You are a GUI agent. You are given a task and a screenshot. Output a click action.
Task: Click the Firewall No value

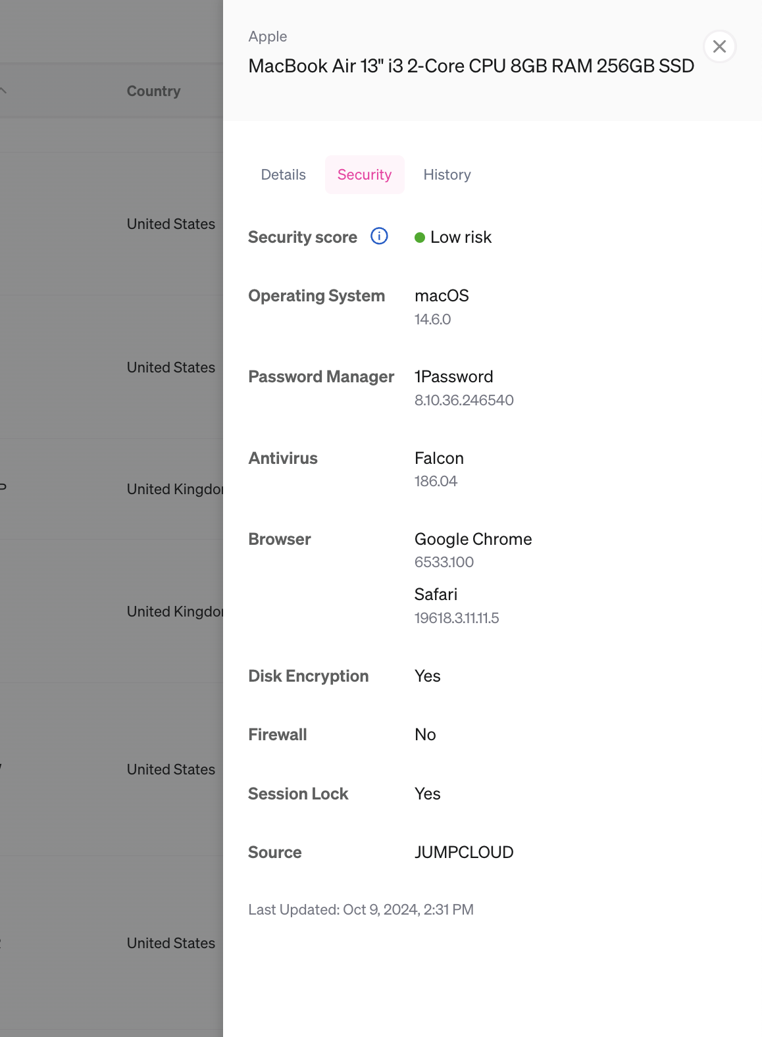pos(425,734)
